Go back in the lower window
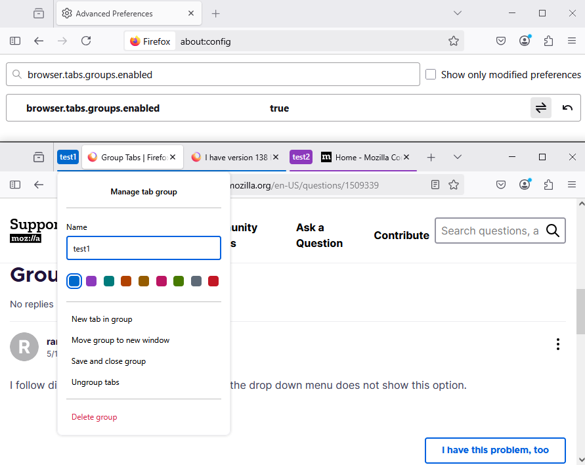 [x=39, y=185]
